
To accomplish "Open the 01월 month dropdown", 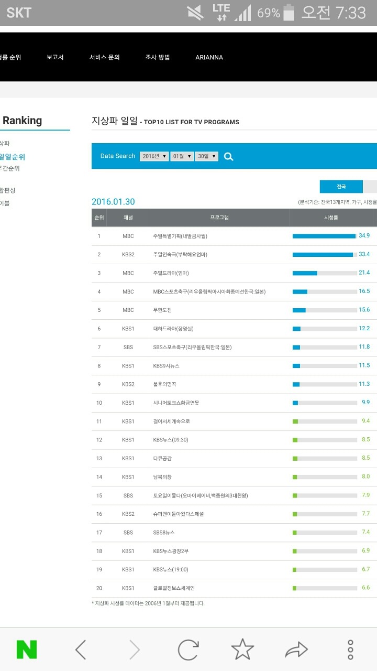I will (182, 156).
